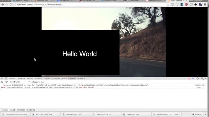
Task: Open menu arrow for specialized.mp4 download
Action: (150, 114)
